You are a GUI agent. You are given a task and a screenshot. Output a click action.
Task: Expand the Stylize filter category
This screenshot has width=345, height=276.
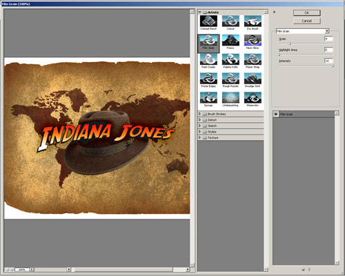coord(199,132)
